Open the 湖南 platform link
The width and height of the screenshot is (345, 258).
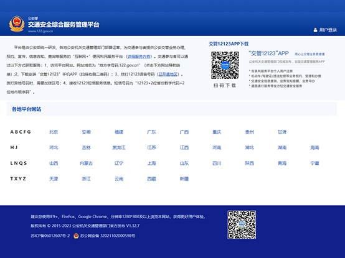point(282,147)
